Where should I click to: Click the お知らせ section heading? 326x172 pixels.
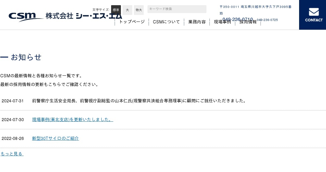pos(26,57)
